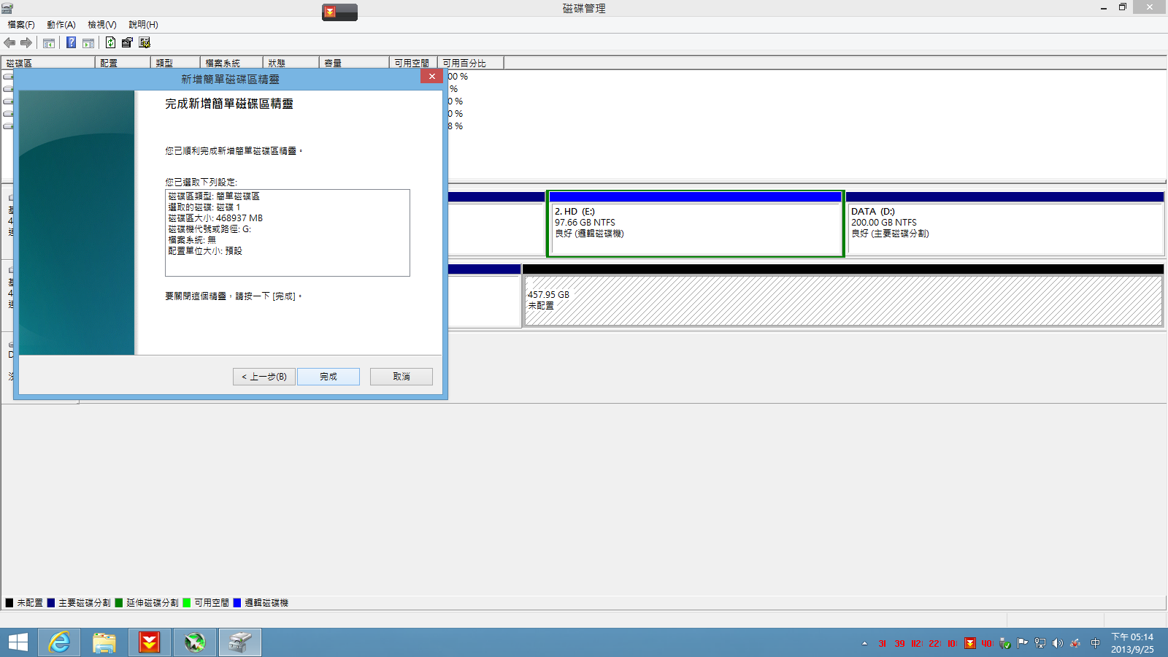Click the Forward arrow toolbar icon
The image size is (1168, 657).
click(26, 43)
